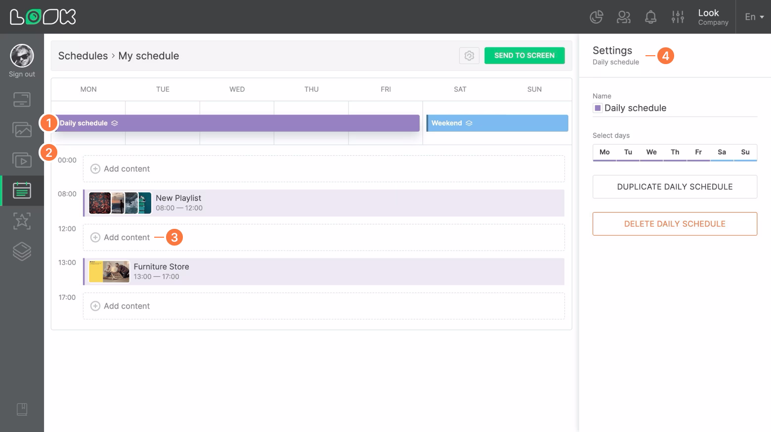771x432 pixels.
Task: Open the Layers sidebar icon
Action: coord(22,251)
